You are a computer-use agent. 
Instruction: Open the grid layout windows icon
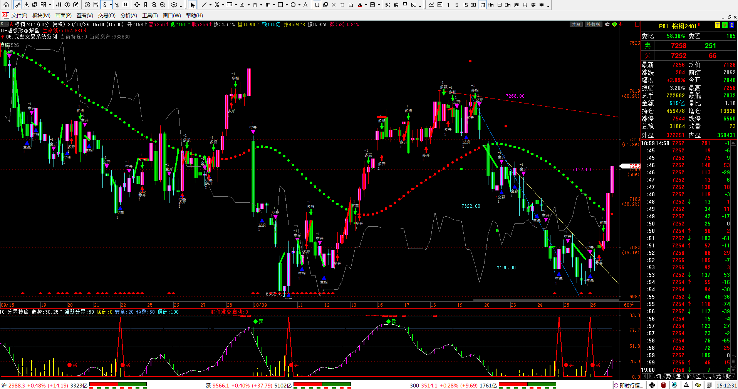43,5
